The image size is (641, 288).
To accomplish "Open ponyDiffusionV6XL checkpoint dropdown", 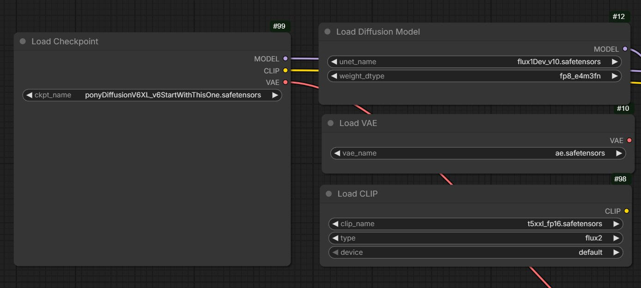I will coord(152,95).
